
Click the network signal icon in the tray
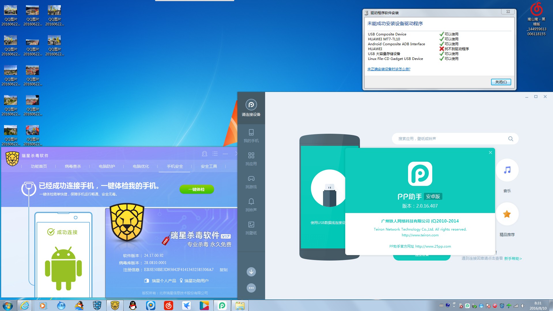pos(516,306)
